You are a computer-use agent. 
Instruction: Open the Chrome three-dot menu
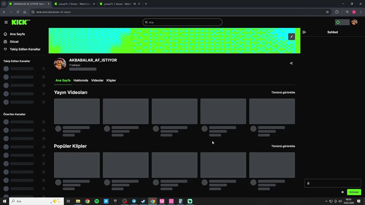pos(361,12)
